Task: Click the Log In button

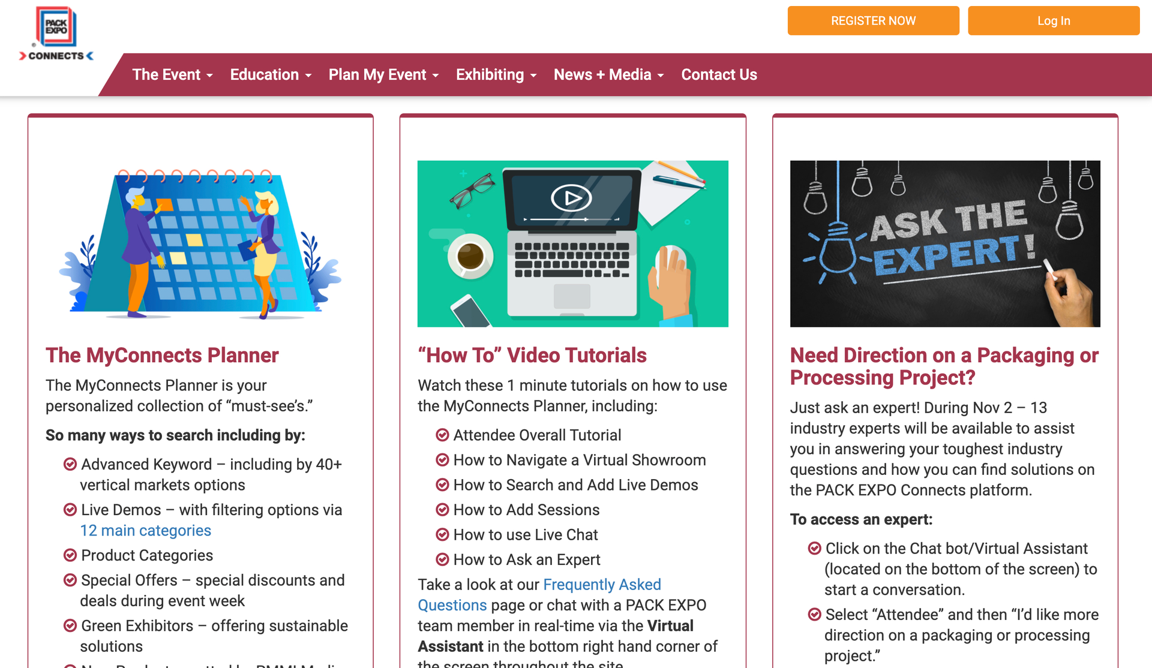Action: 1053,21
